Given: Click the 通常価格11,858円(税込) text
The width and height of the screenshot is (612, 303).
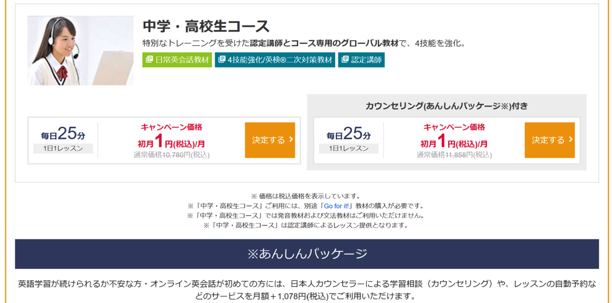Looking at the screenshot, I should (454, 155).
